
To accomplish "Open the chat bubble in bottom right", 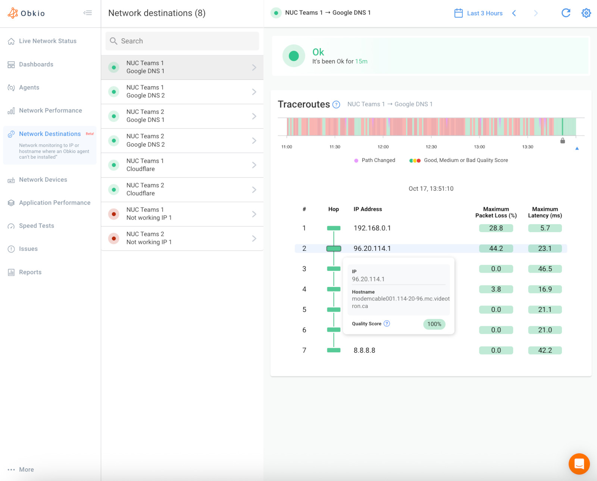I will coord(579,464).
